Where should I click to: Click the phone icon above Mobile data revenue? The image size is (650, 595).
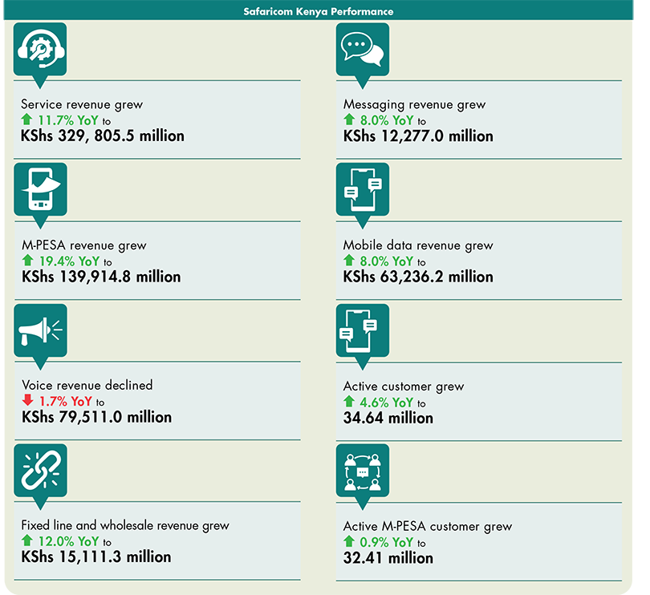(x=363, y=189)
